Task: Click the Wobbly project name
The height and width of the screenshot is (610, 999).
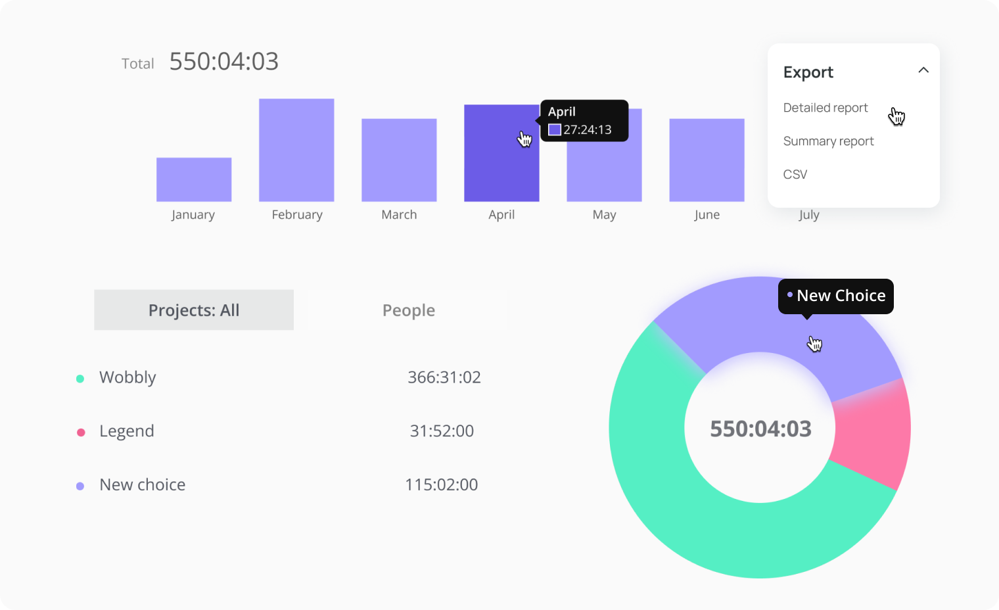Action: 128,377
